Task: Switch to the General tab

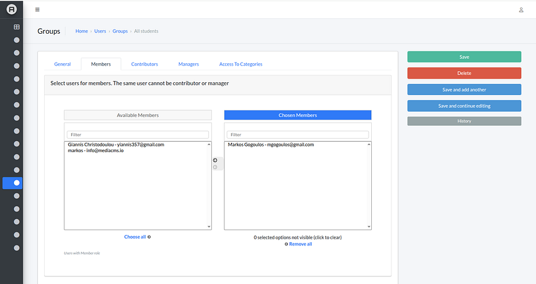Action: pyautogui.click(x=62, y=64)
